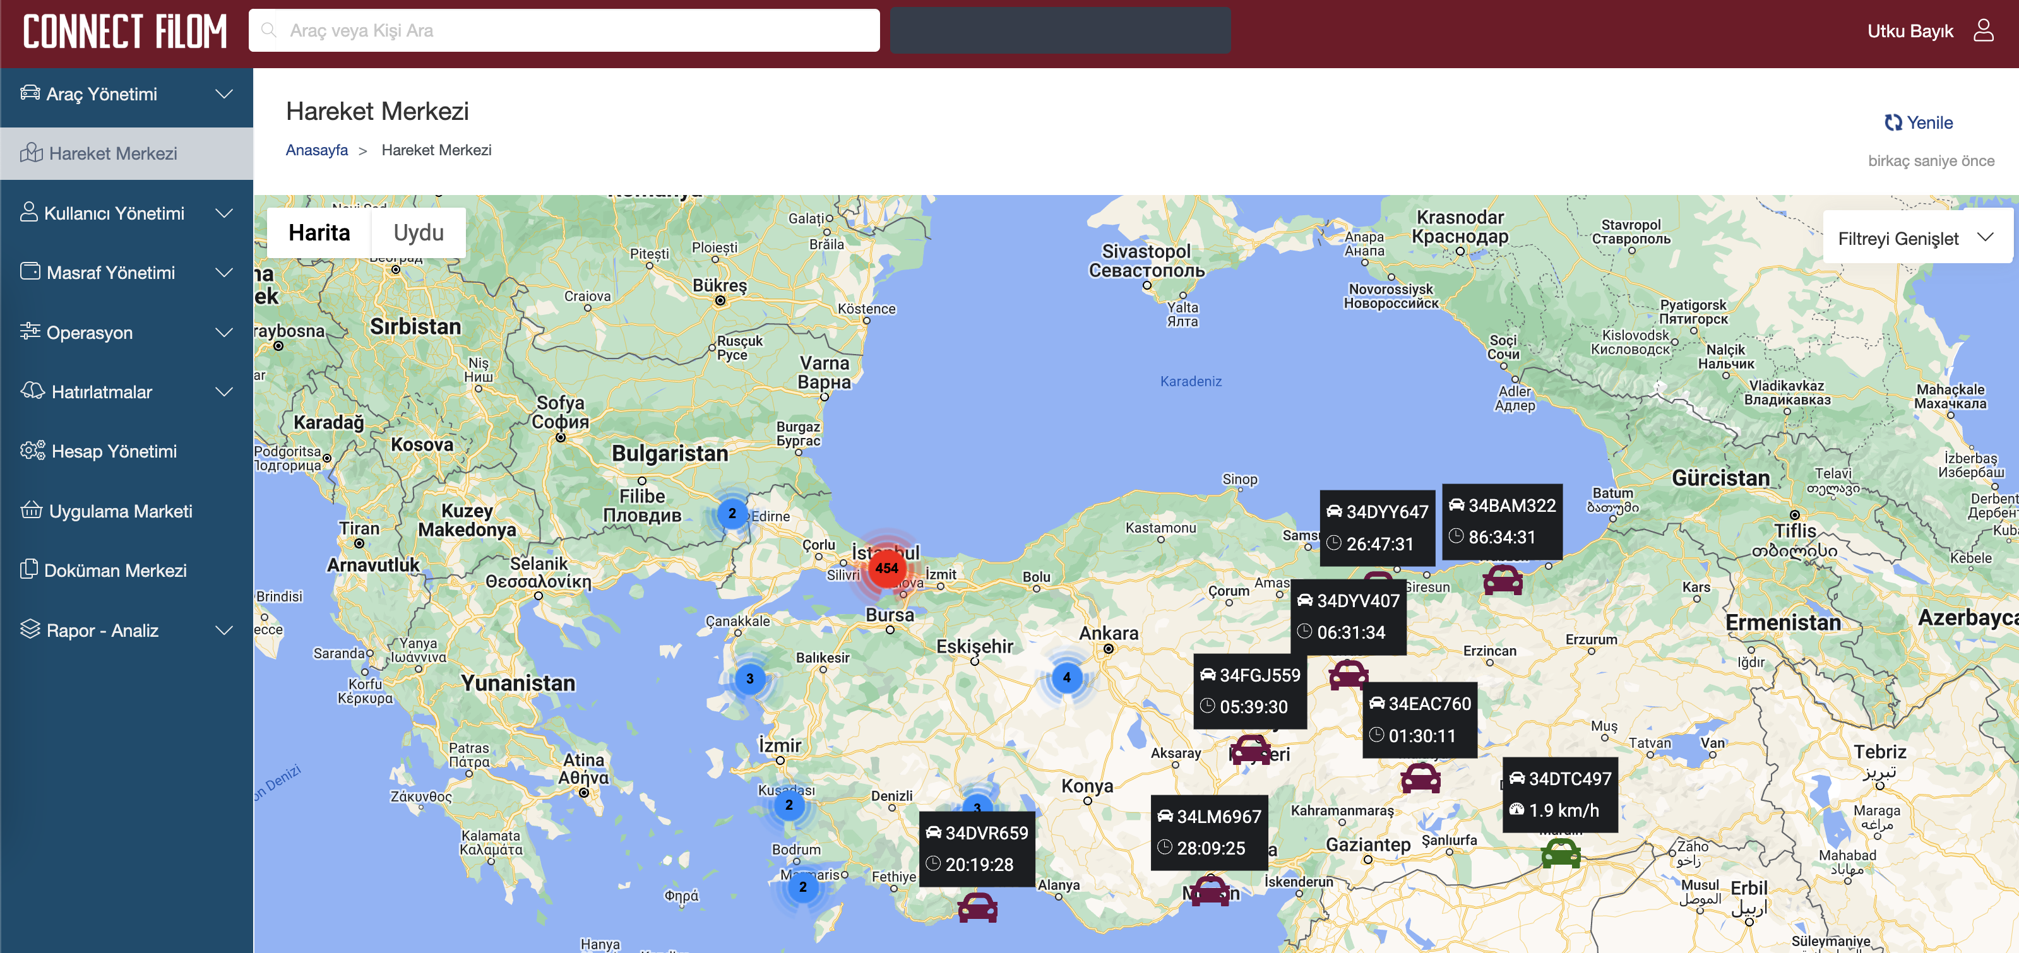
Task: Expand the Masraf Yönetimi menu chevron
Action: pyautogui.click(x=224, y=273)
